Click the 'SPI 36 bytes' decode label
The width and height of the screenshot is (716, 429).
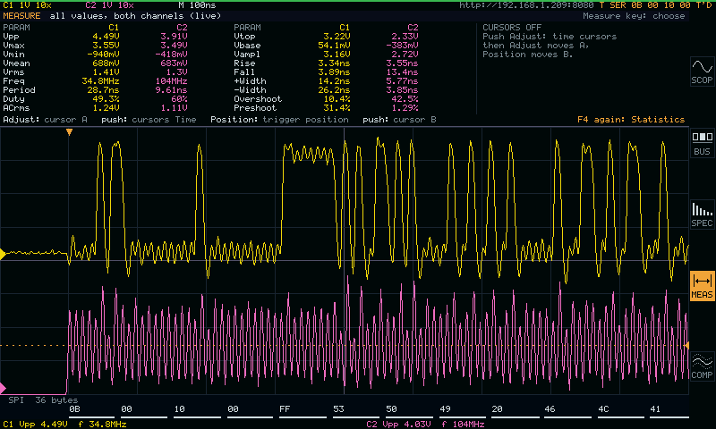tap(43, 400)
